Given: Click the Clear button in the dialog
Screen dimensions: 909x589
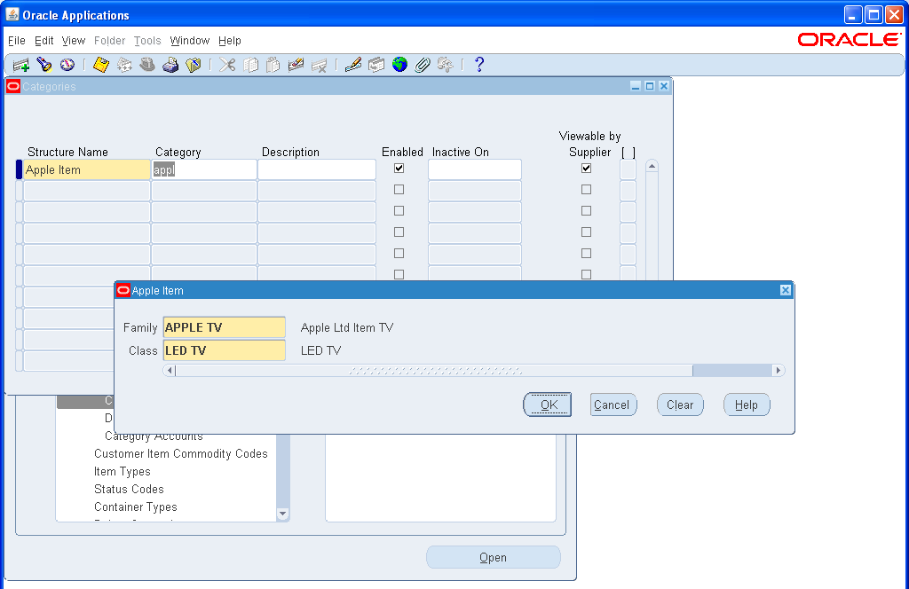Looking at the screenshot, I should pyautogui.click(x=680, y=404).
